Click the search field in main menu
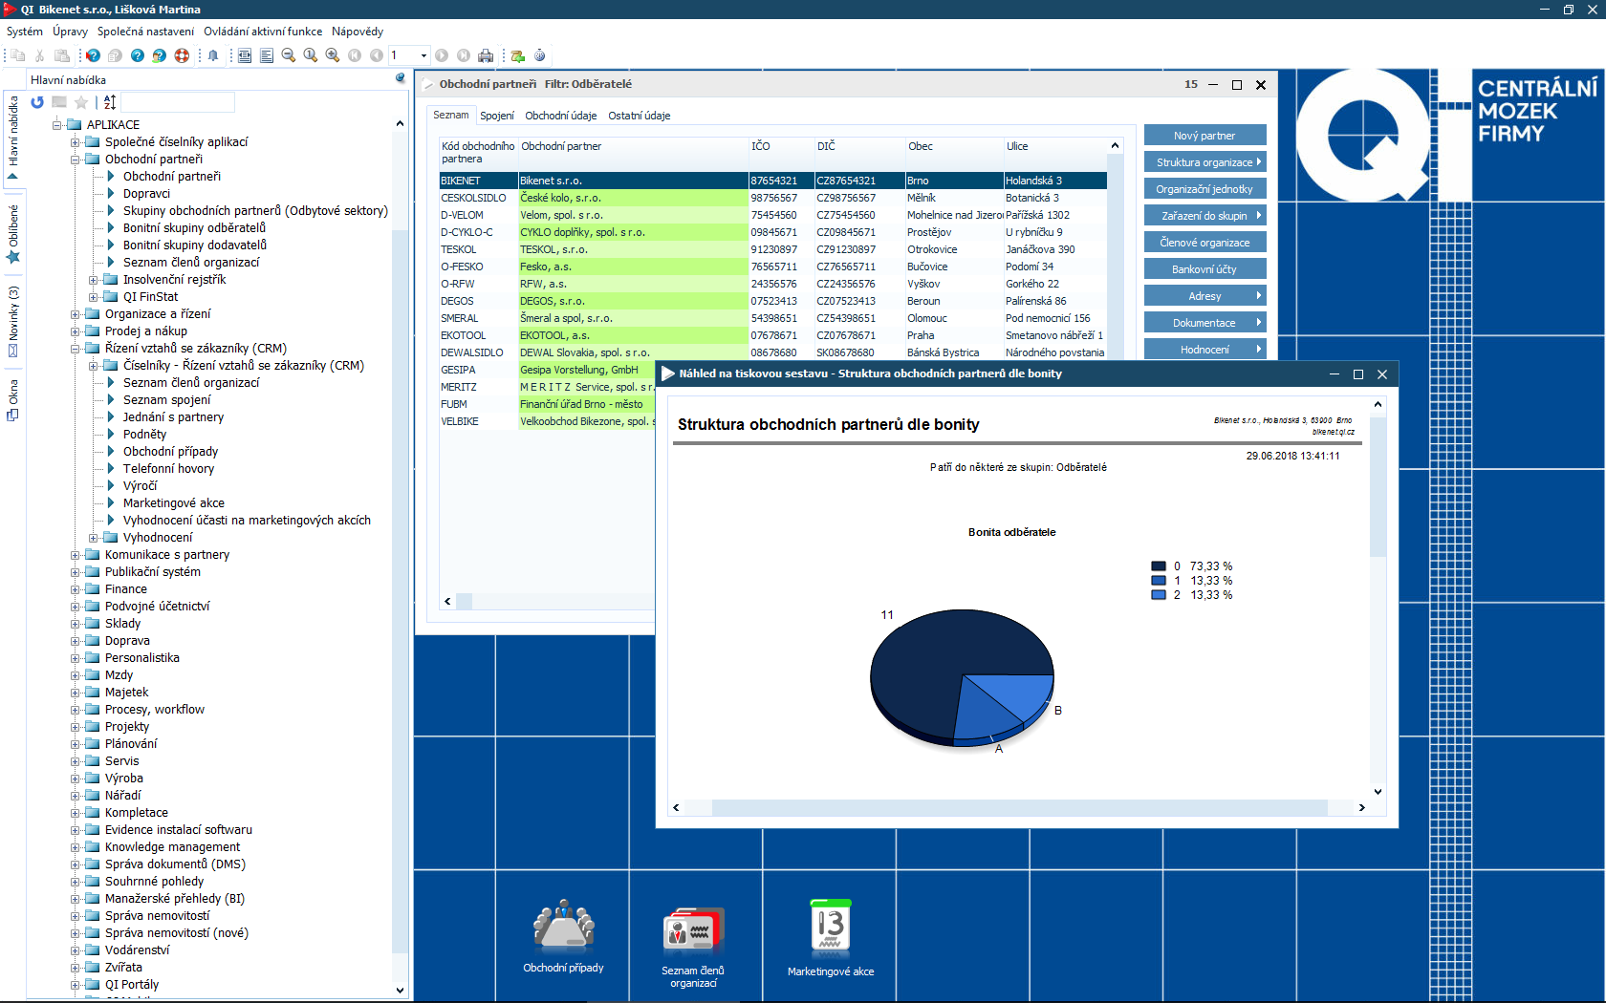The image size is (1606, 1003). 178,102
